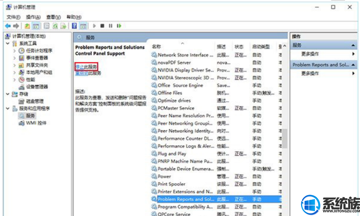Click the Forward arrow toolbar icon

tap(16, 26)
